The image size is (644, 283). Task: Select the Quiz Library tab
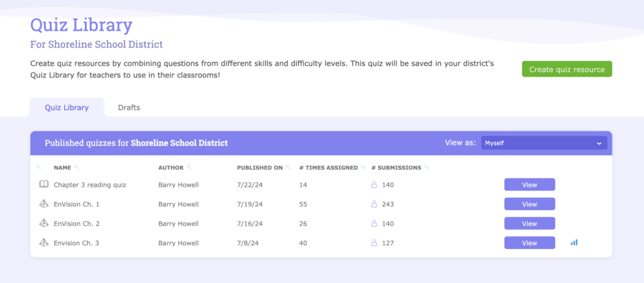click(67, 108)
